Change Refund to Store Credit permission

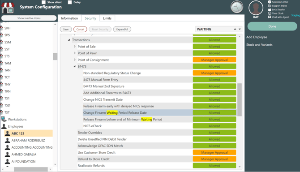214,159
